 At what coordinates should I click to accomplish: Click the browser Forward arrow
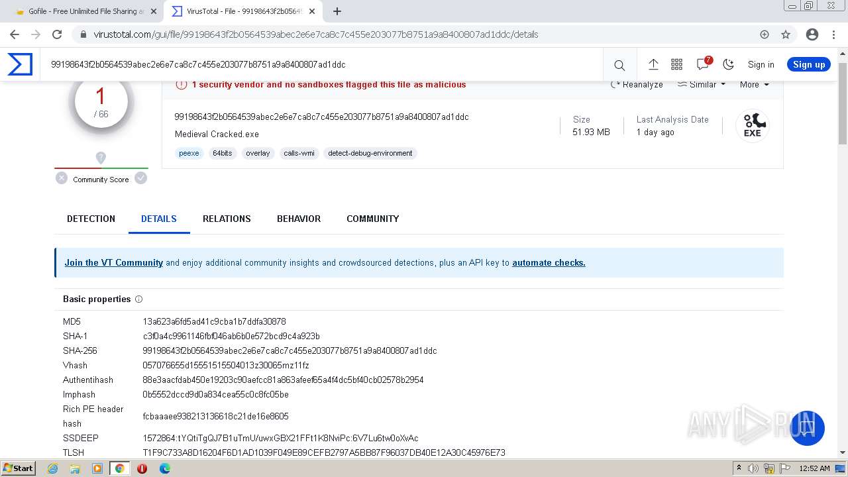click(36, 34)
